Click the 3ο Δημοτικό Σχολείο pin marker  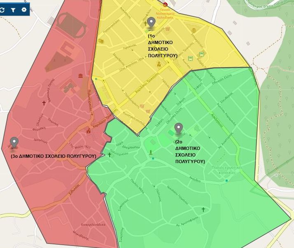(14, 143)
